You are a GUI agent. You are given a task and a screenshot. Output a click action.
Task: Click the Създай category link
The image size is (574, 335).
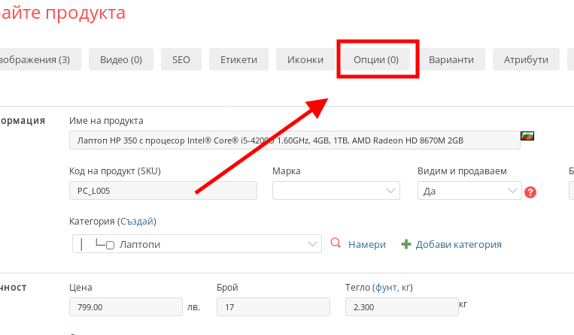(x=136, y=222)
